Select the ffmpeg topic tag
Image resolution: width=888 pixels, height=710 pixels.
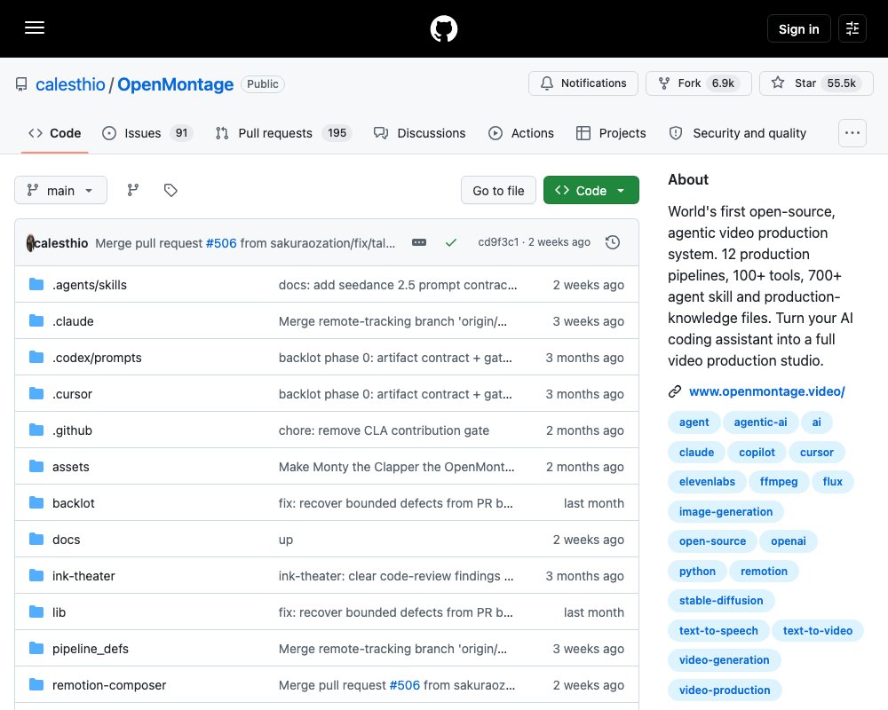click(x=778, y=482)
